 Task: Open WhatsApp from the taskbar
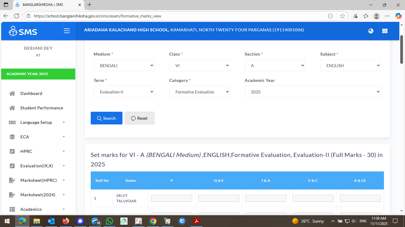[109, 221]
